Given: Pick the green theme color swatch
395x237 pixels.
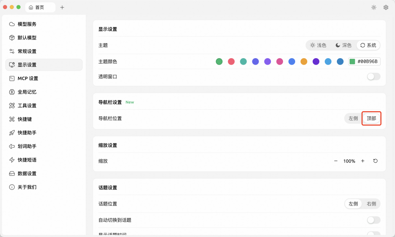Looking at the screenshot, I should [x=219, y=61].
